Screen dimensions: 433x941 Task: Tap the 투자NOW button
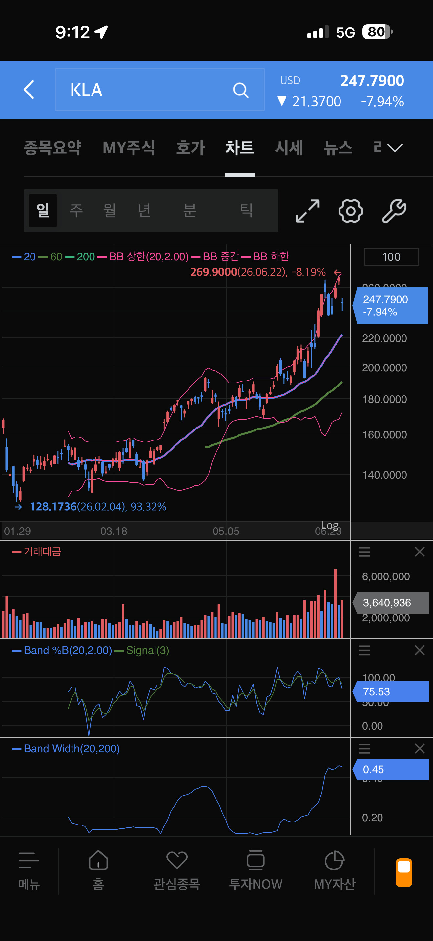pyautogui.click(x=256, y=870)
